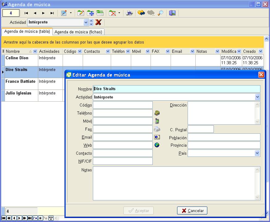Expand the País dropdown
Screen dimensions: 270x222
[257, 153]
